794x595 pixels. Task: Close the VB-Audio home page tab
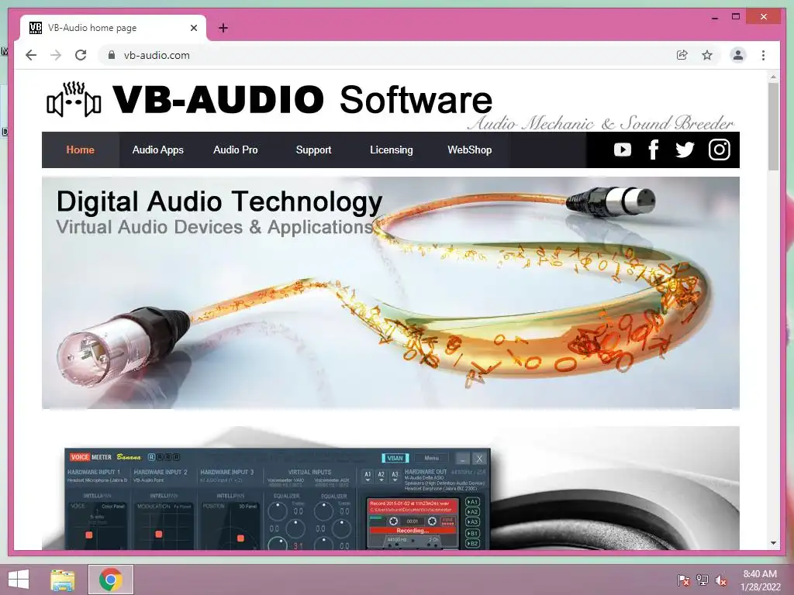click(x=193, y=28)
